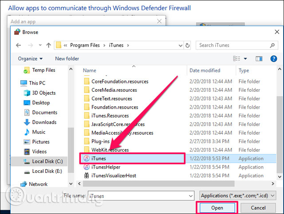
Task: Select Temp Files in navigation pane
Action: click(x=39, y=70)
